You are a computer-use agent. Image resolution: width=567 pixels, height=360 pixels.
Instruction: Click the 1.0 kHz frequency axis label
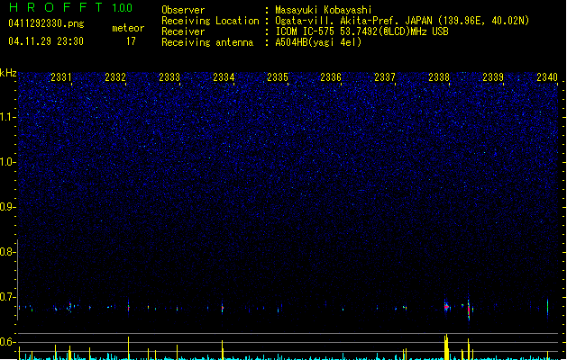point(8,162)
